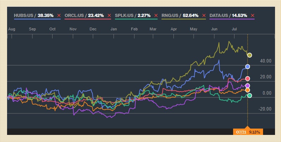Select the orange endpoint marker dot
Image resolution: width=281 pixels, height=142 pixels.
coord(248,90)
